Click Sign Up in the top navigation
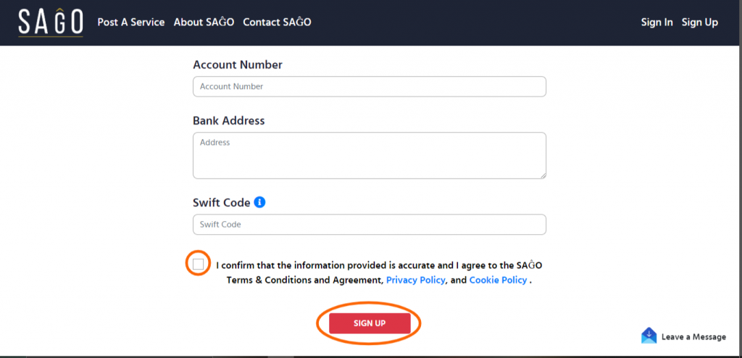 tap(699, 22)
